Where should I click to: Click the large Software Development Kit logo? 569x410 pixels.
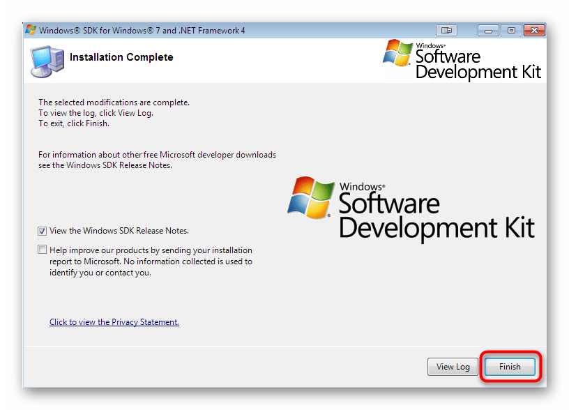[411, 208]
